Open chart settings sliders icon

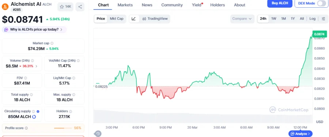tap(324, 19)
